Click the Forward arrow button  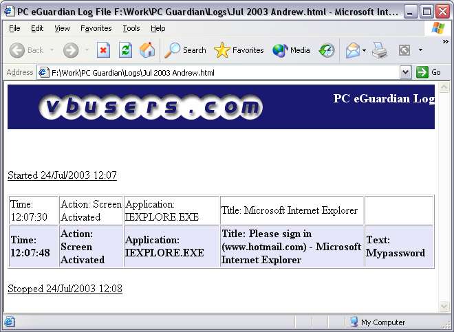pos(70,50)
